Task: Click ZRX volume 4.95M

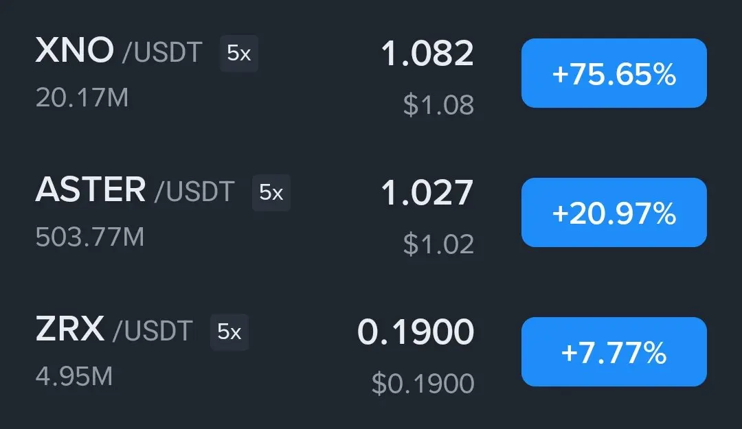Action: point(74,377)
